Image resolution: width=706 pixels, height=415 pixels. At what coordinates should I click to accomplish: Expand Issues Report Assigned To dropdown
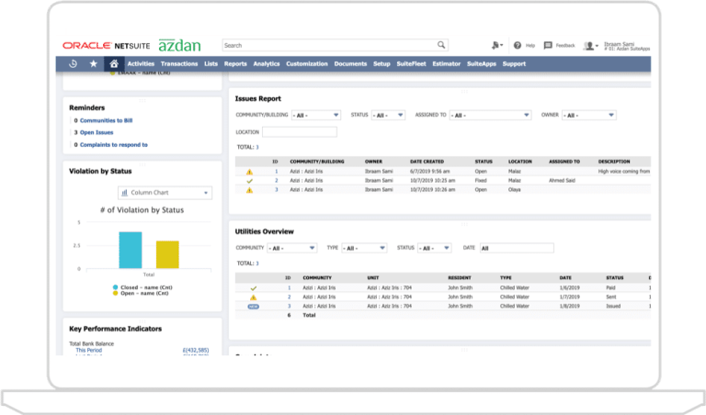pos(491,116)
